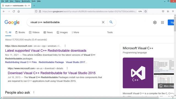This screenshot has width=176, height=99.
Task: Open the Tools menu in menu bar
Action: [x=34, y=1]
